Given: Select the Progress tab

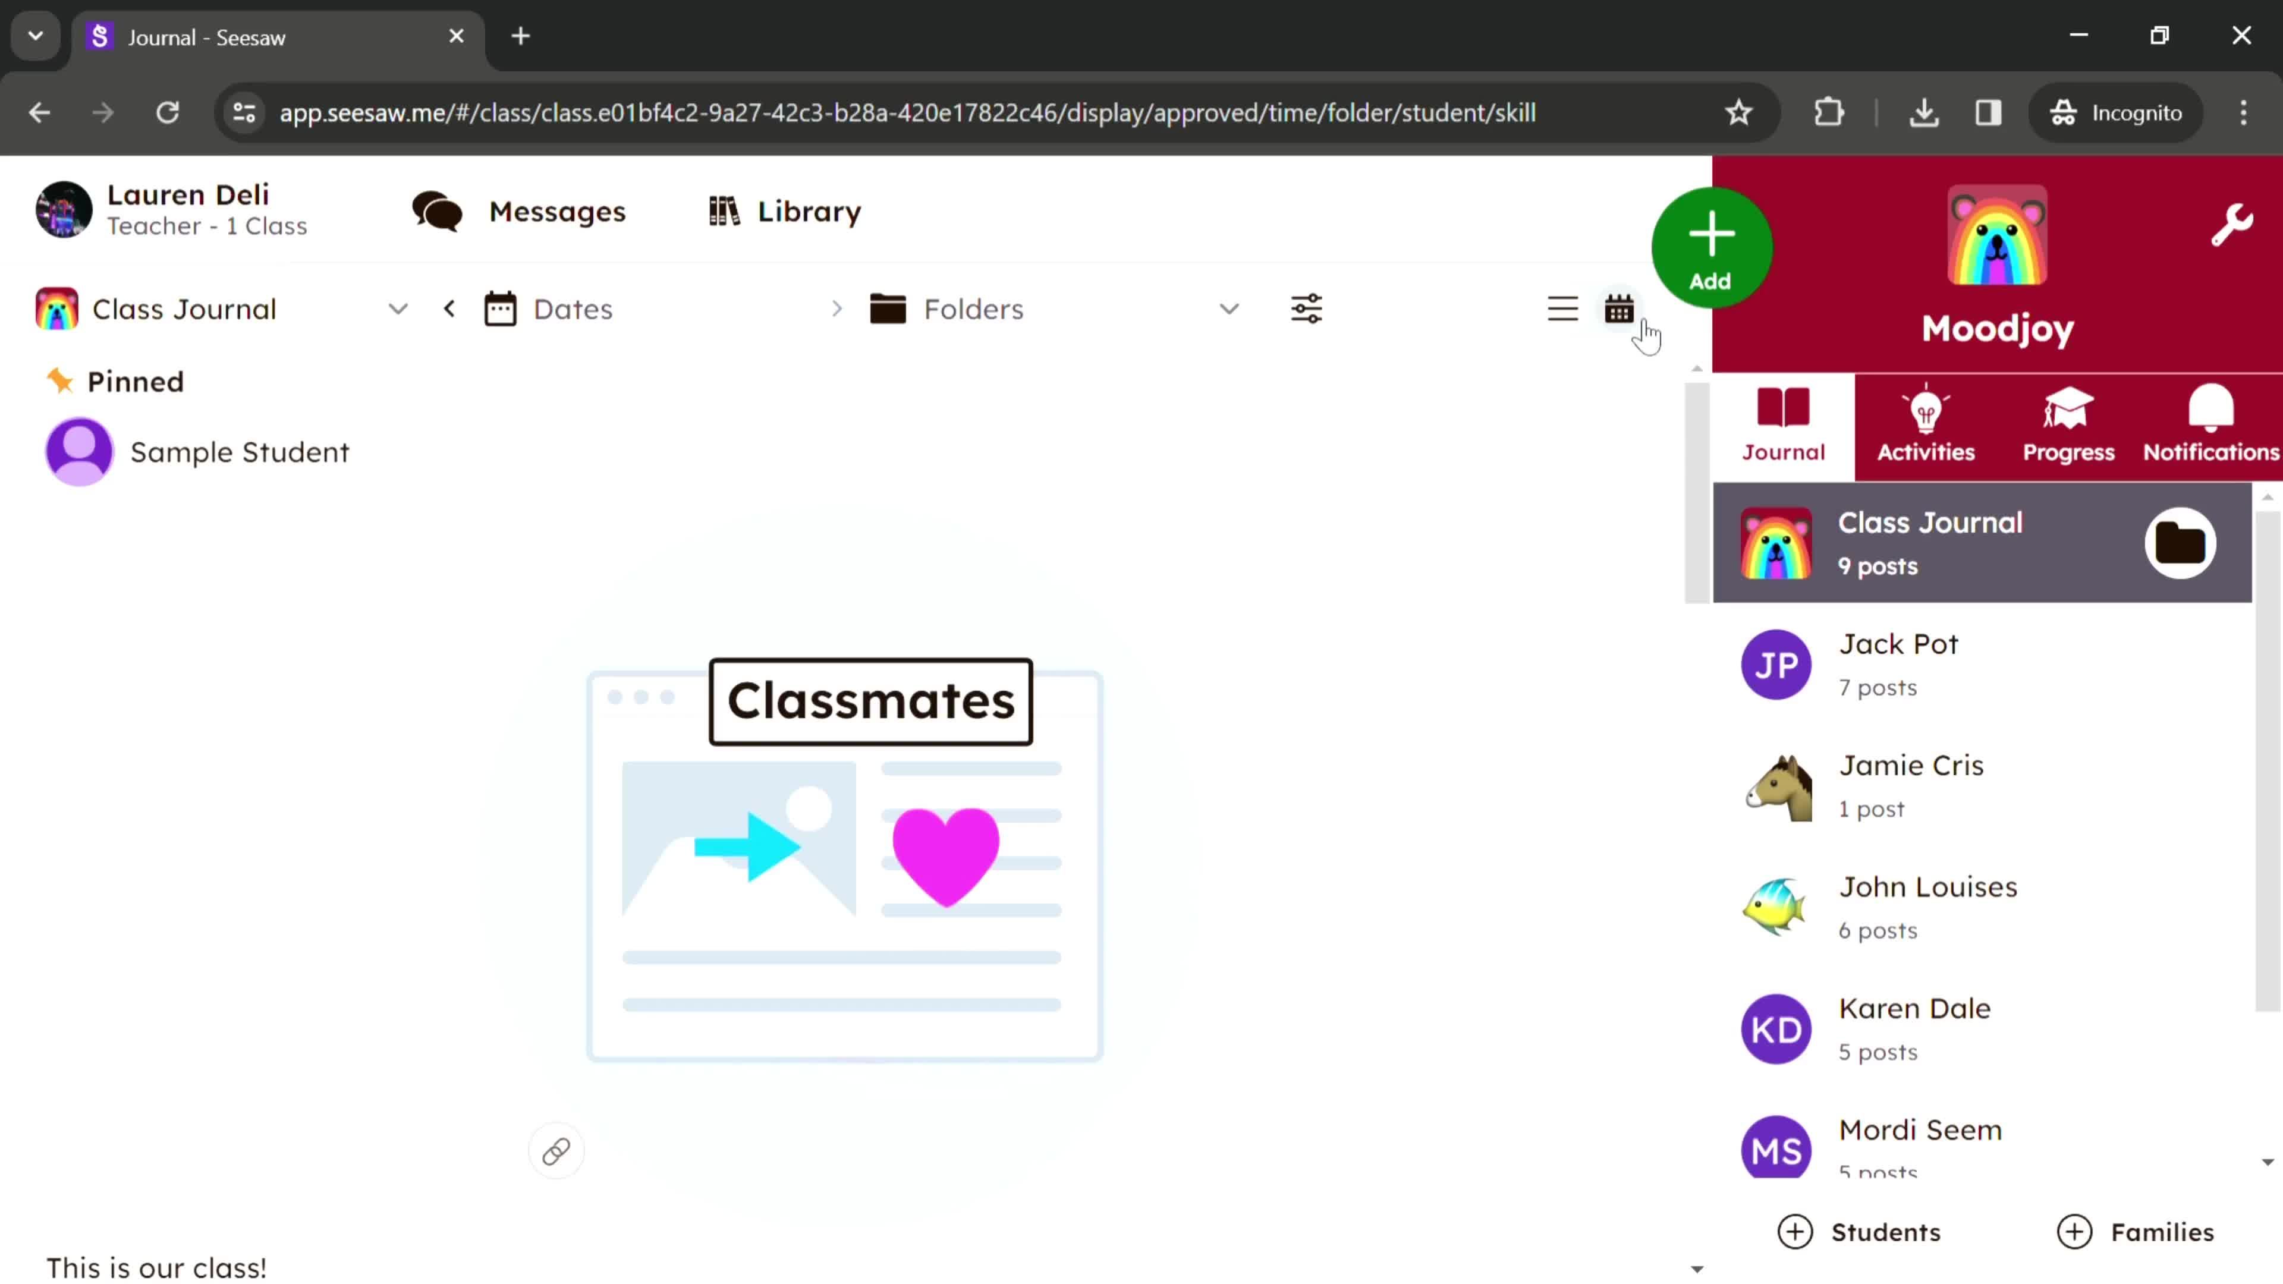Looking at the screenshot, I should 2068,423.
